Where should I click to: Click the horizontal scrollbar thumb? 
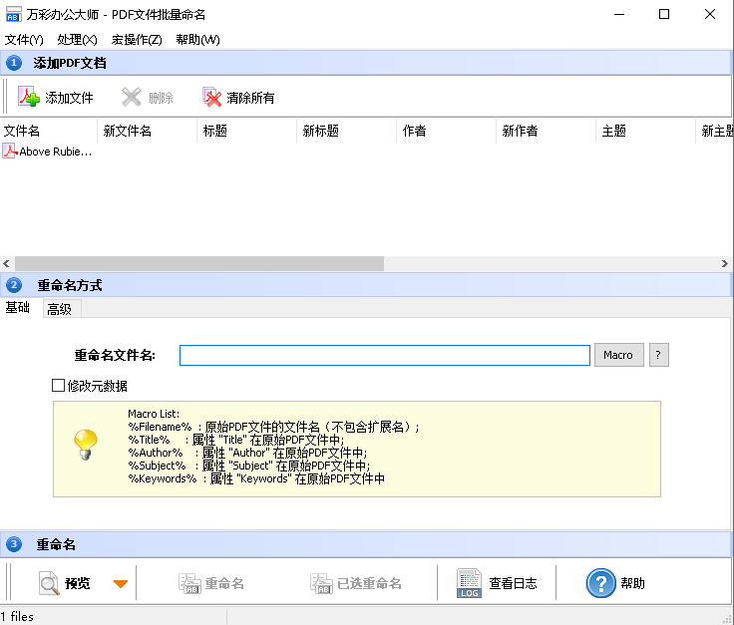click(199, 264)
